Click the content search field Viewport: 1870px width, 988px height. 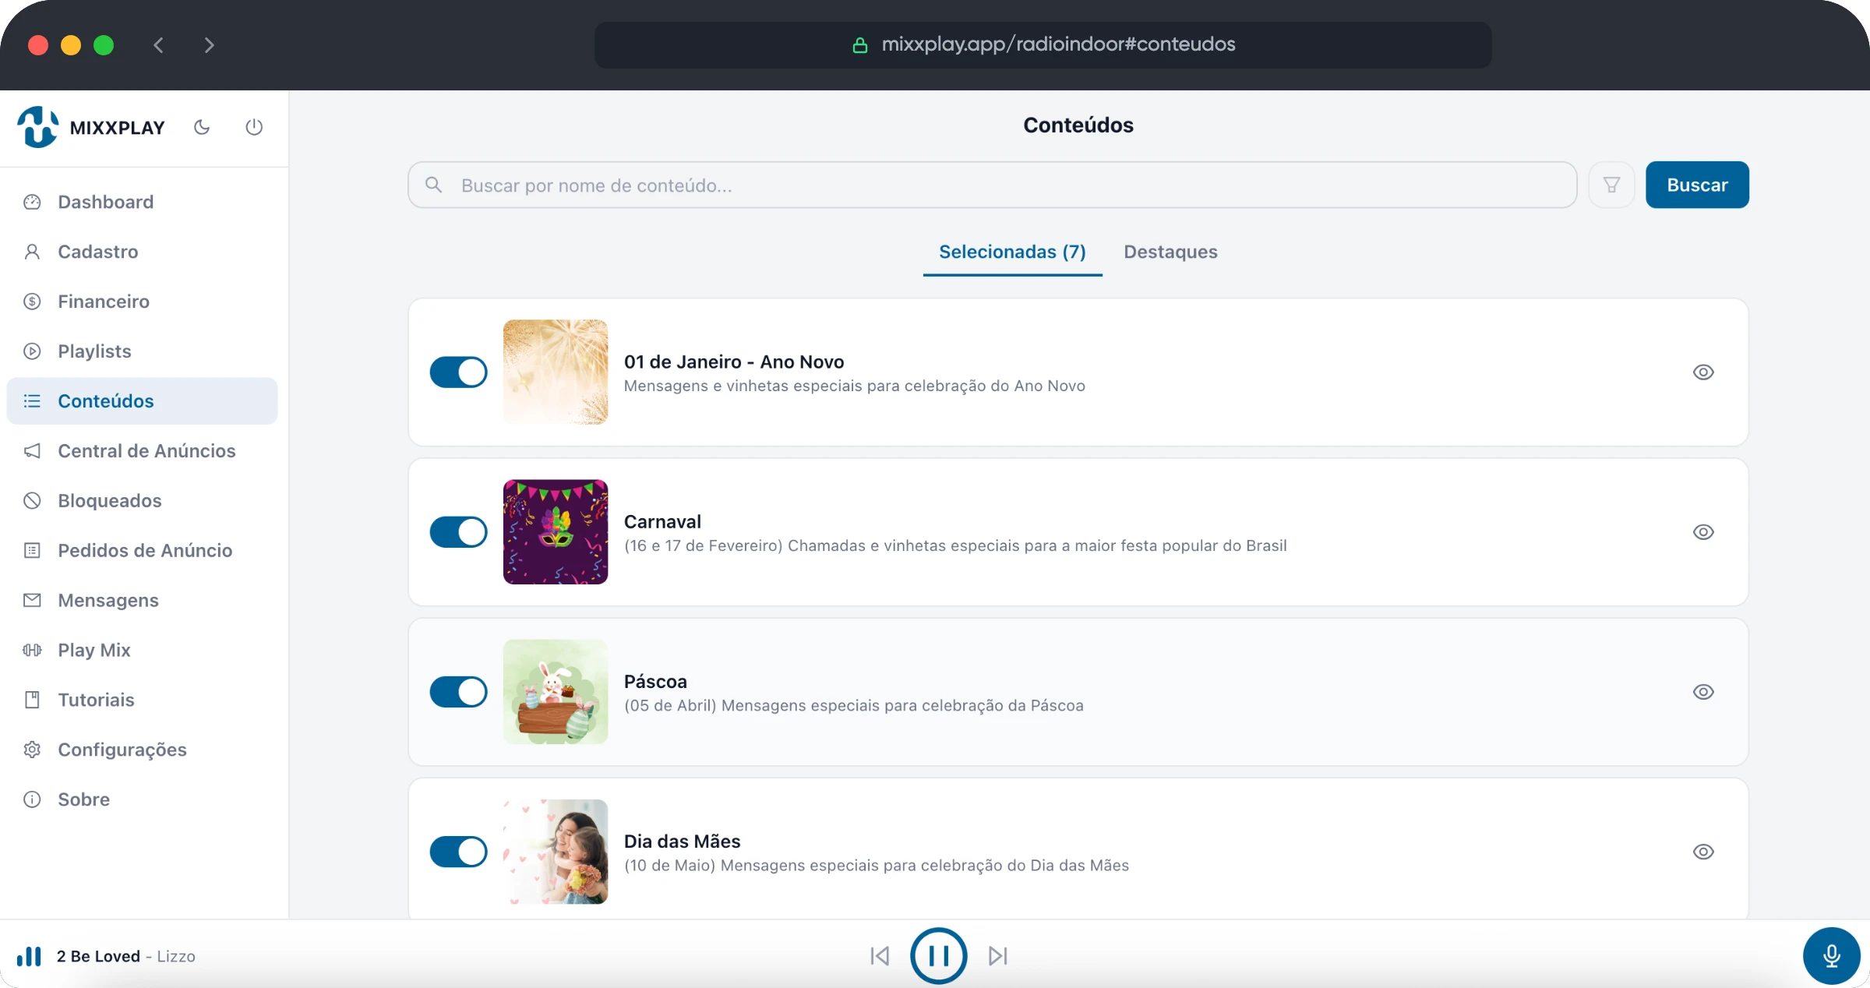992,185
